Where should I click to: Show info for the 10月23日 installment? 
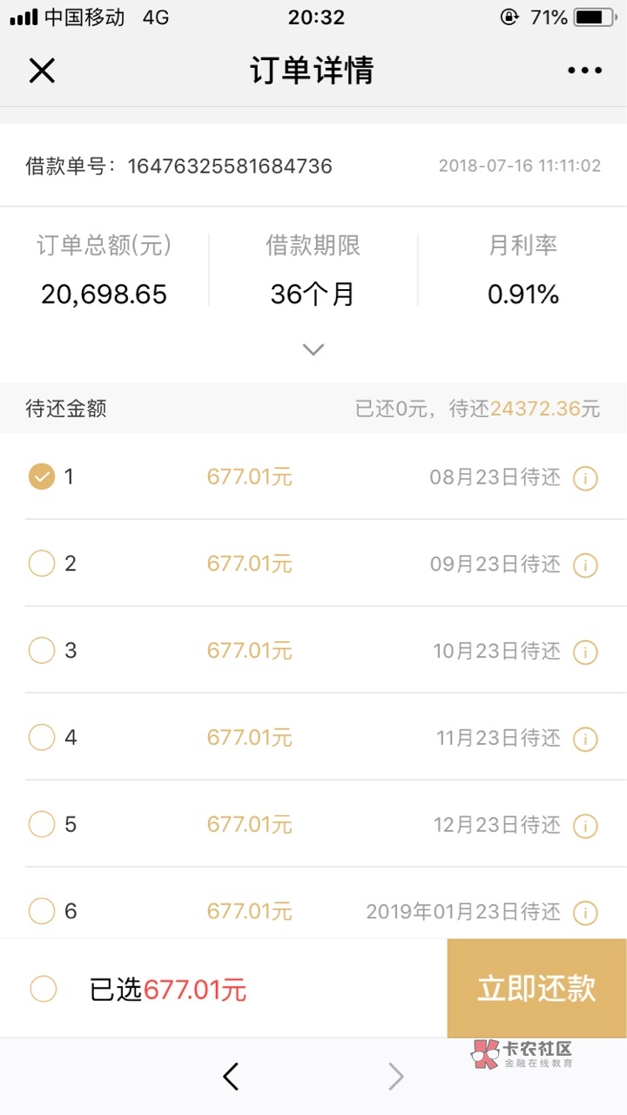point(585,652)
